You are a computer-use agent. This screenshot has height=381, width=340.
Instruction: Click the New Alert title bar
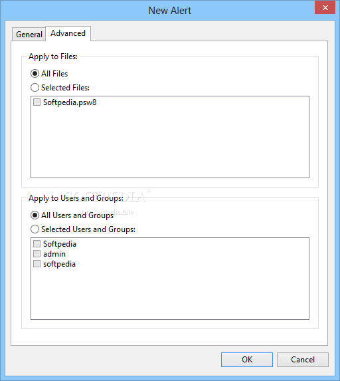(169, 11)
